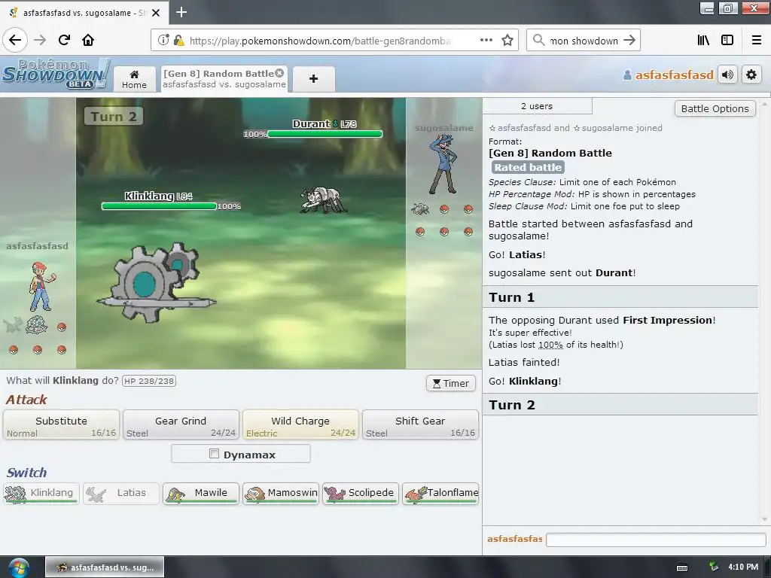Screen dimensions: 771x578
Task: Switch to Scolipede
Action: coord(361,494)
